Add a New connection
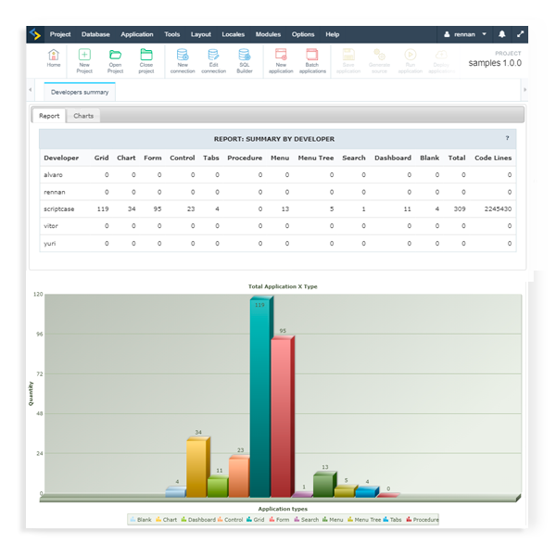This screenshot has height=556, width=556. [x=183, y=59]
